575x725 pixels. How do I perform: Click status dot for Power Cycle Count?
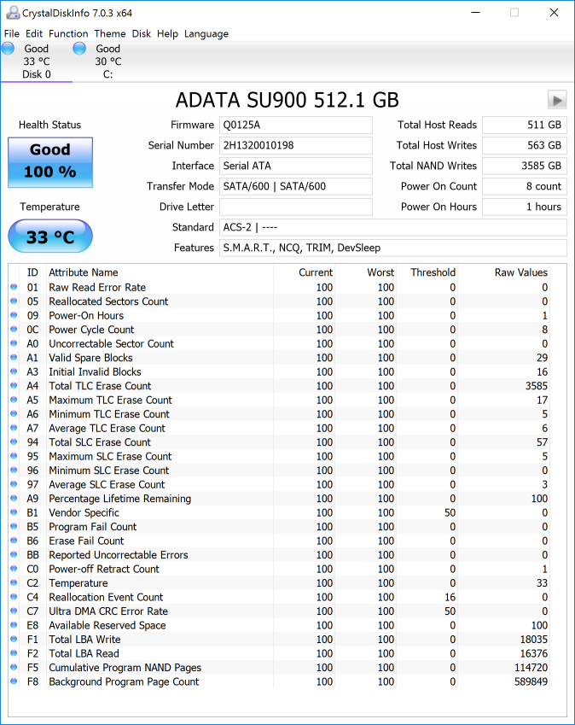pyautogui.click(x=14, y=330)
